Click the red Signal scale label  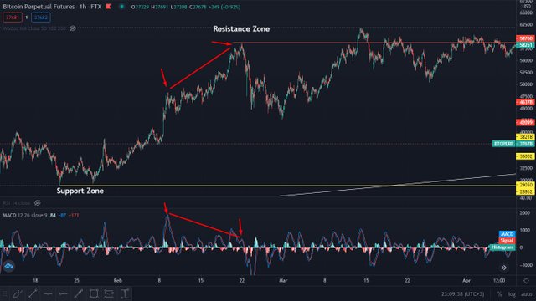[507, 241]
